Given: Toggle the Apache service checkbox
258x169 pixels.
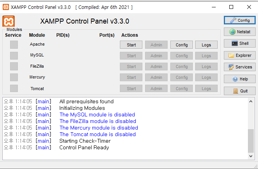Looking at the screenshot, I should (14, 44).
